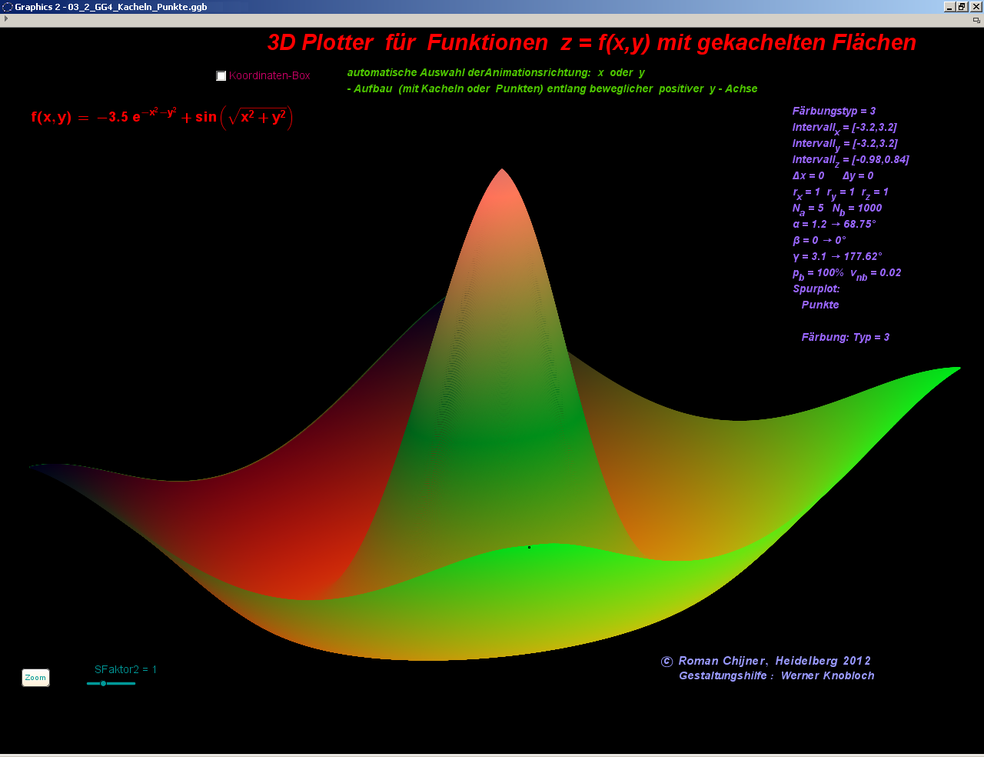The width and height of the screenshot is (984, 757).
Task: Click the GeoGebra icon in the title bar
Action: [x=8, y=7]
